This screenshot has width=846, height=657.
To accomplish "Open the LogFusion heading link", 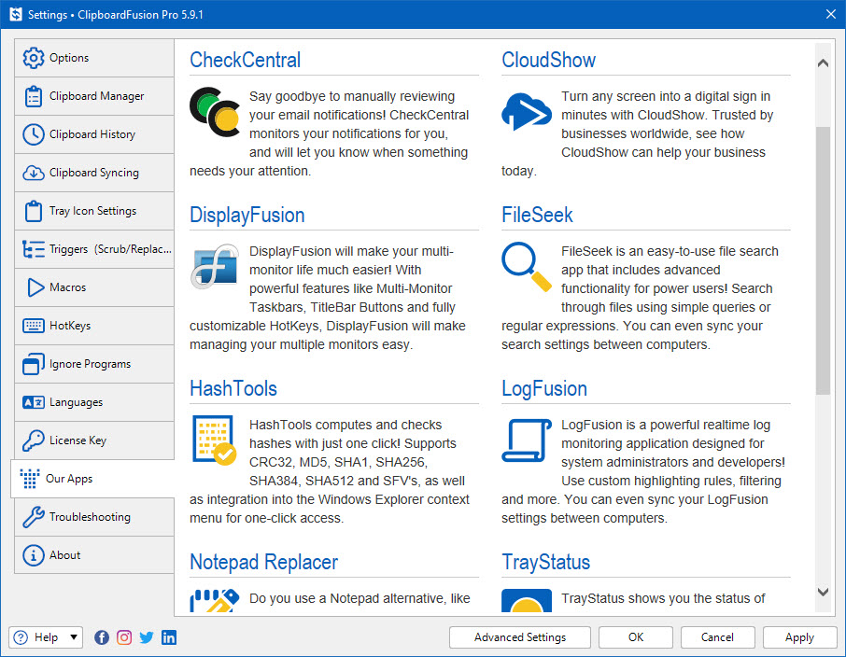I will click(544, 389).
